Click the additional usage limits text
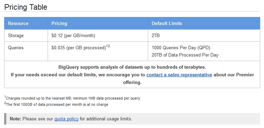264x128 pixels. 106,119
